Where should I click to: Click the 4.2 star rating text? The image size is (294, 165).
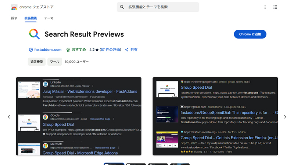94,49
